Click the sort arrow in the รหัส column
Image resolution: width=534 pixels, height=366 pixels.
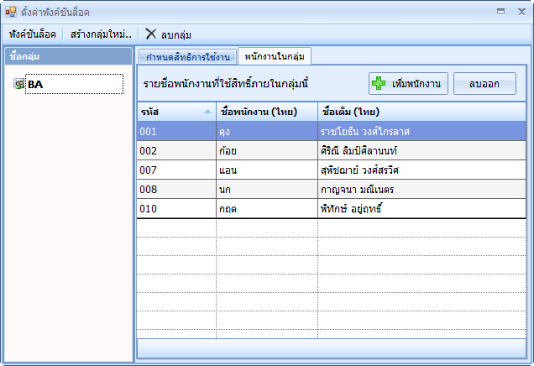pos(207,112)
